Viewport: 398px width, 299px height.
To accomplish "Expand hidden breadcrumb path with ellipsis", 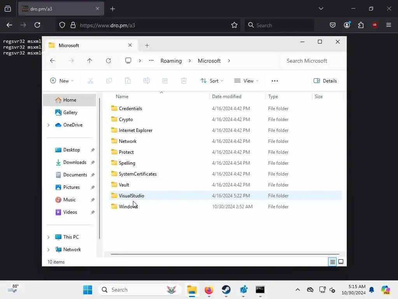I will (151, 61).
